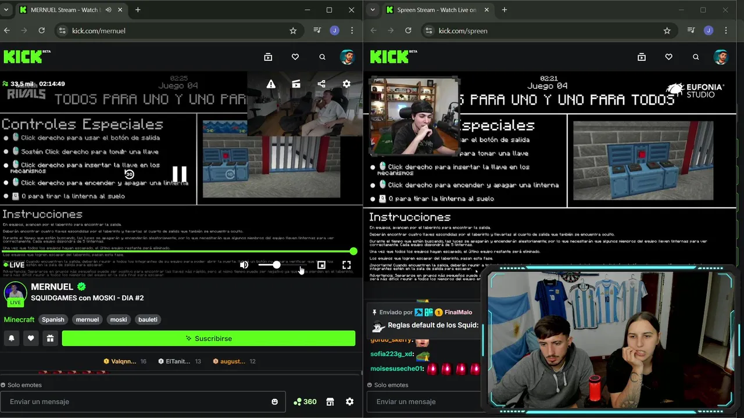The image size is (744, 418).
Task: Open the 360 channel points balance
Action: [x=305, y=402]
